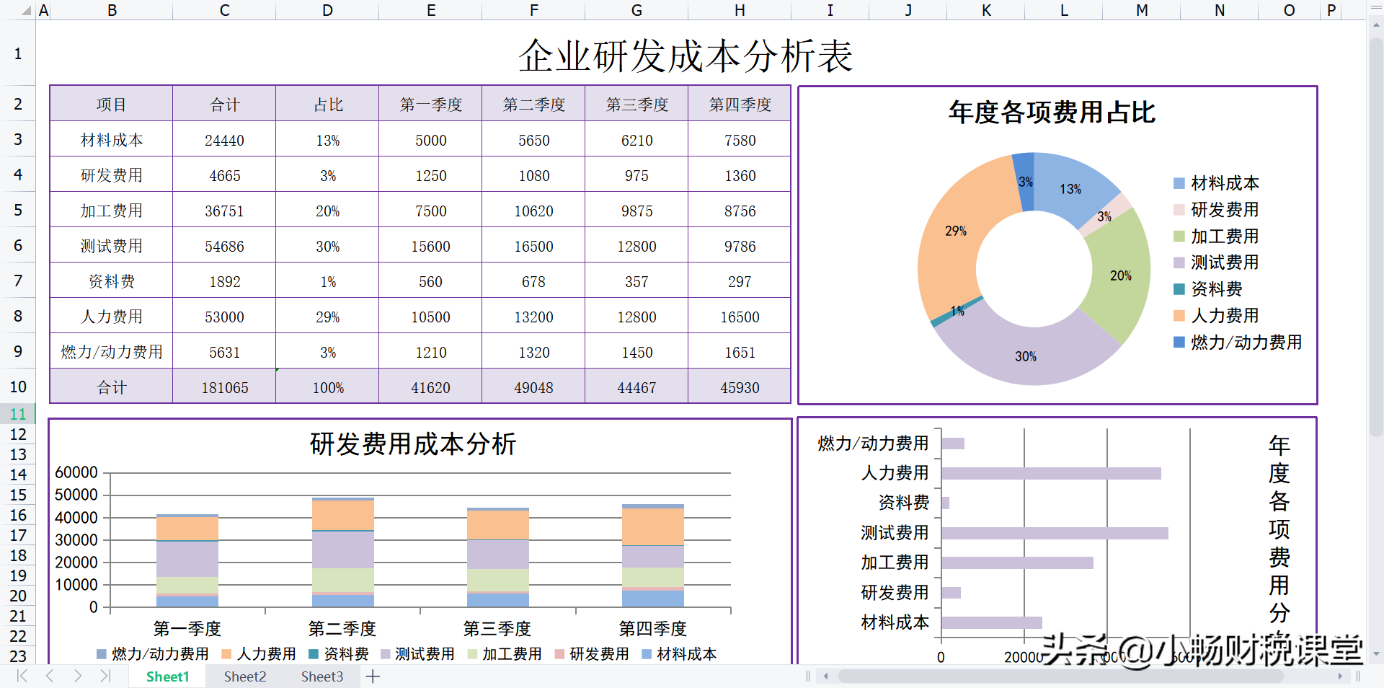This screenshot has height=688, width=1384.
Task: Switch to the Sheet2 tab
Action: coord(244,676)
